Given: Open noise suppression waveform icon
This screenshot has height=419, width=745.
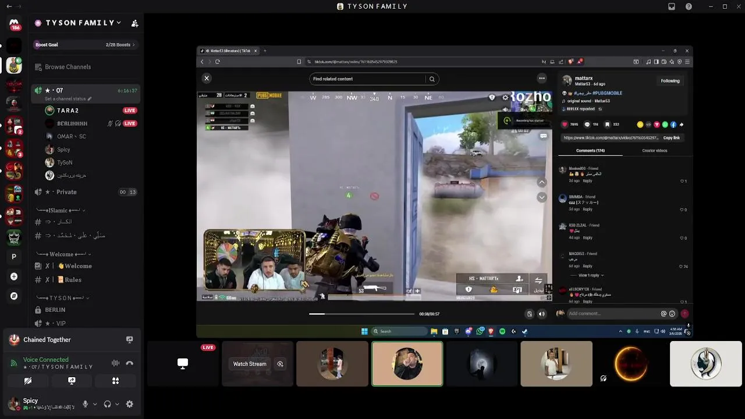Looking at the screenshot, I should pyautogui.click(x=115, y=363).
